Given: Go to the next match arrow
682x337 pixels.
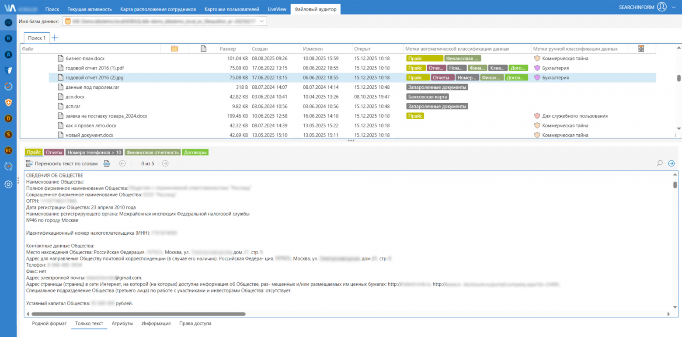Looking at the screenshot, I should pos(165,163).
